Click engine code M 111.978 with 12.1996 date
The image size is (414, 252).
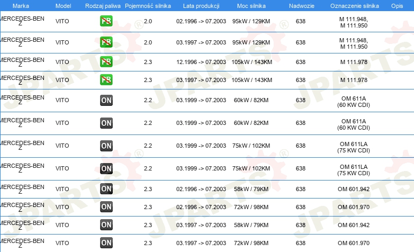[354, 62]
